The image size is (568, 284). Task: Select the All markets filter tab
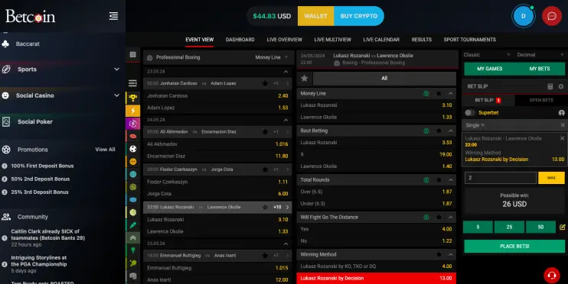pos(384,78)
